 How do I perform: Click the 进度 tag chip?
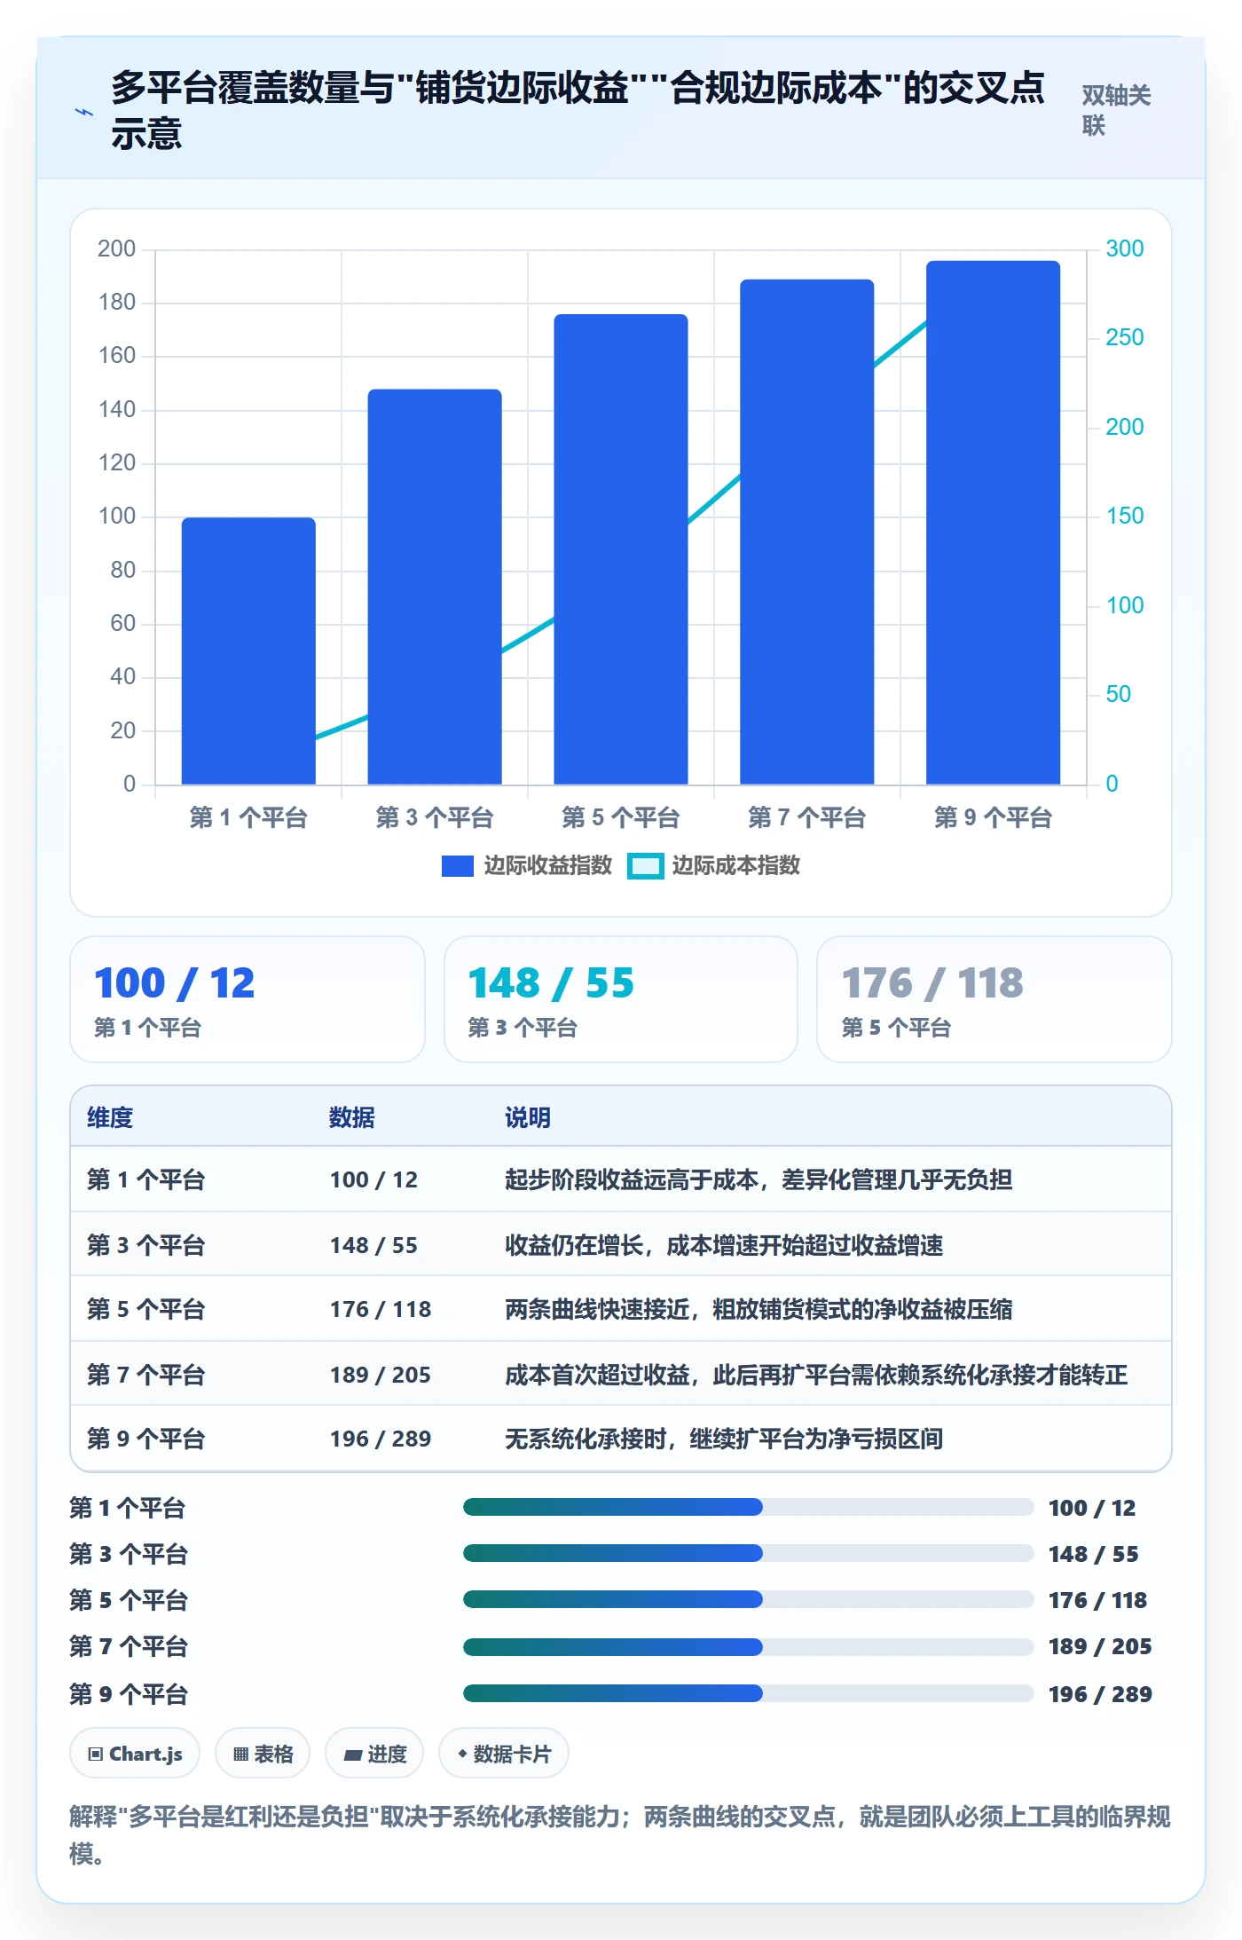pos(374,1753)
